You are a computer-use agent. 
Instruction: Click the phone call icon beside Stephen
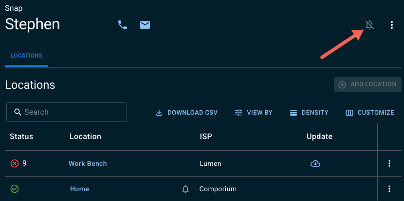123,25
